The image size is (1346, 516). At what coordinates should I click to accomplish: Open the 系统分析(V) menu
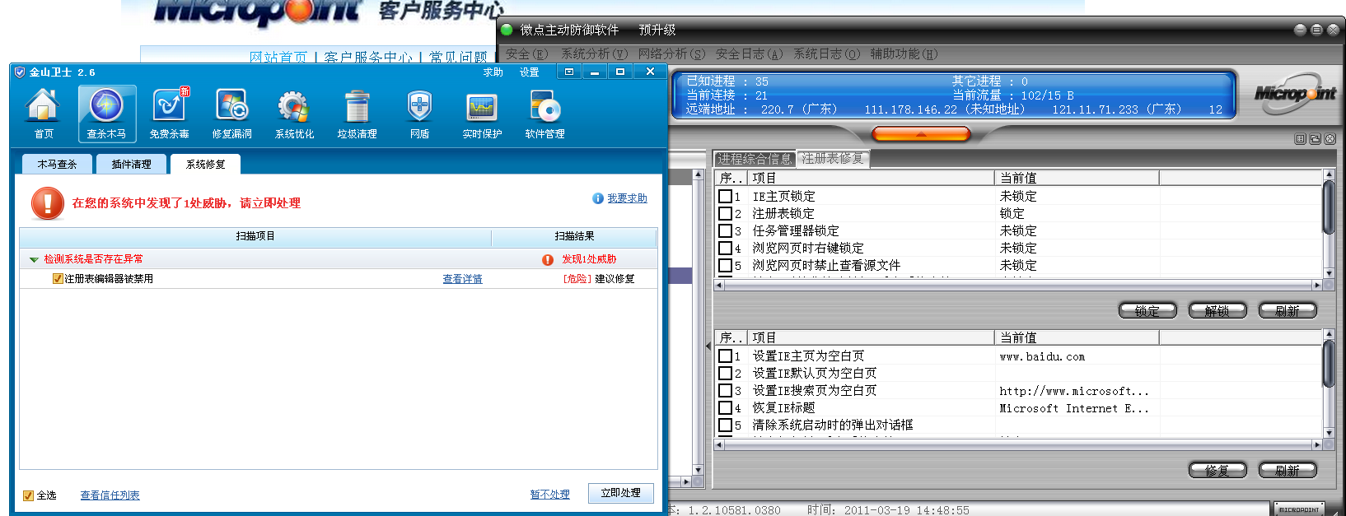click(x=594, y=54)
